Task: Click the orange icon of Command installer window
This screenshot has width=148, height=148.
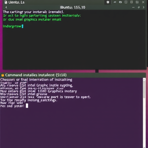Action: (x=3, y=75)
